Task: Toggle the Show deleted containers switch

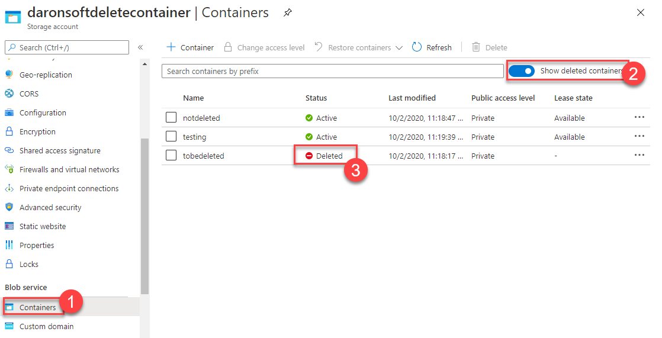Action: point(522,71)
